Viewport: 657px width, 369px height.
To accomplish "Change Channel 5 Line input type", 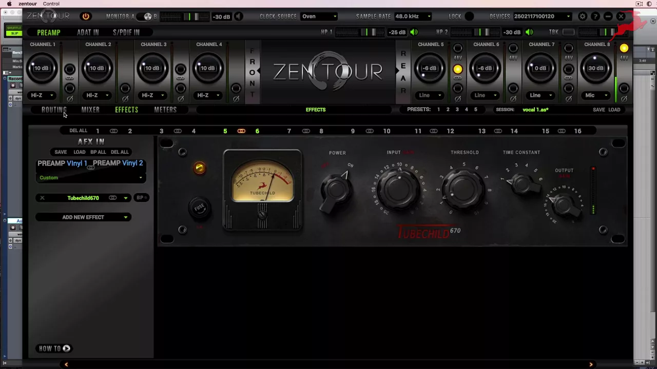I will coord(430,95).
